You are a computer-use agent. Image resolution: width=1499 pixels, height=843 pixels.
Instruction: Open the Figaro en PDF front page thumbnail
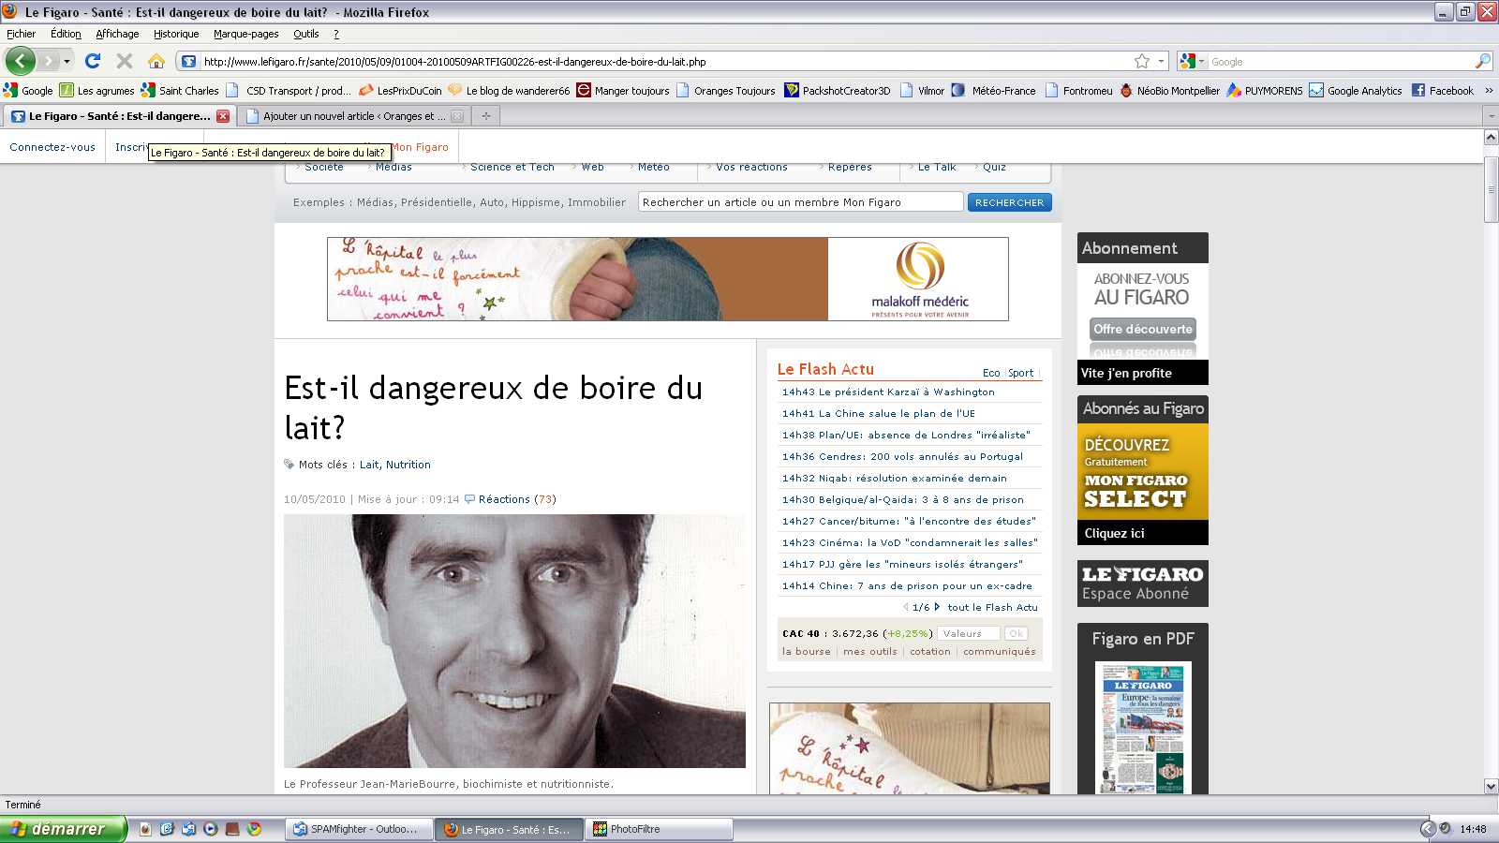click(x=1143, y=728)
